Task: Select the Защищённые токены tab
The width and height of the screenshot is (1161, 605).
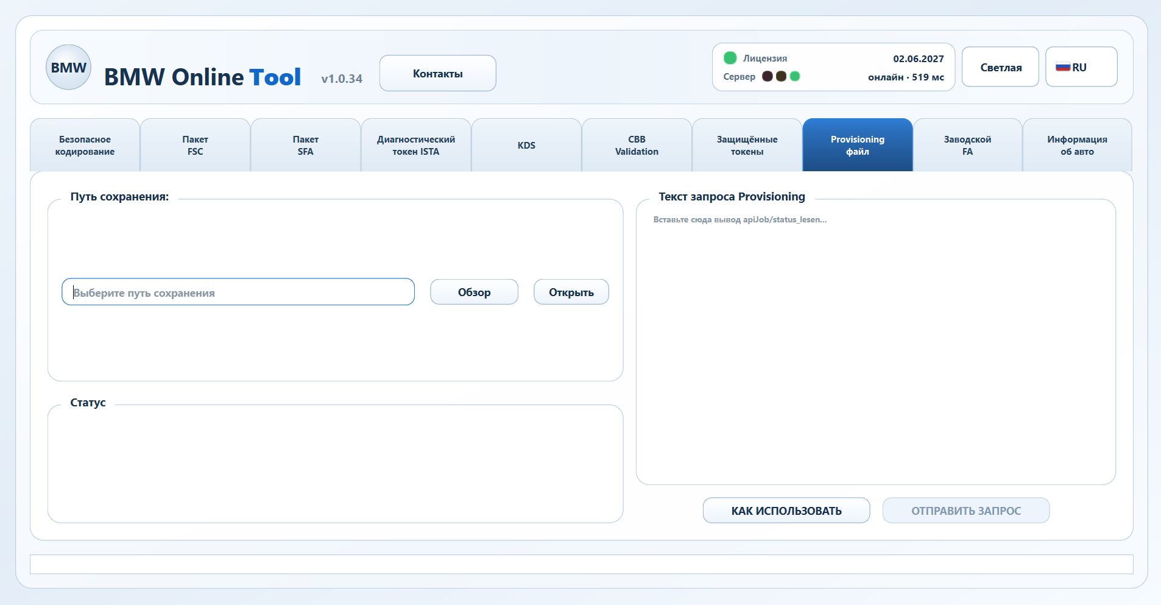Action: pos(747,145)
